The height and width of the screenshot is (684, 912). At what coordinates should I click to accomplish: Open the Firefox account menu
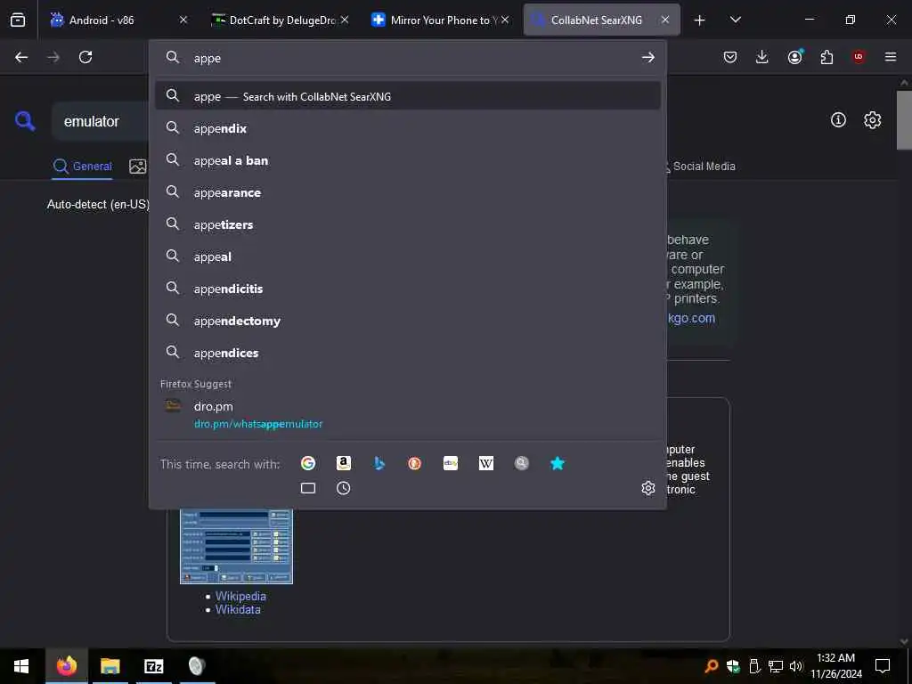(794, 56)
